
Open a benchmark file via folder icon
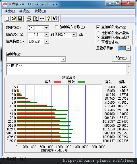click(x=14, y=19)
